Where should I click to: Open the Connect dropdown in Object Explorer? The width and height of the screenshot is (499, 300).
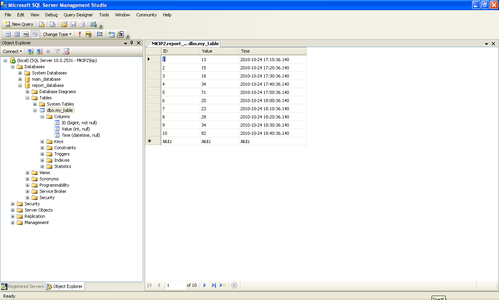point(12,51)
